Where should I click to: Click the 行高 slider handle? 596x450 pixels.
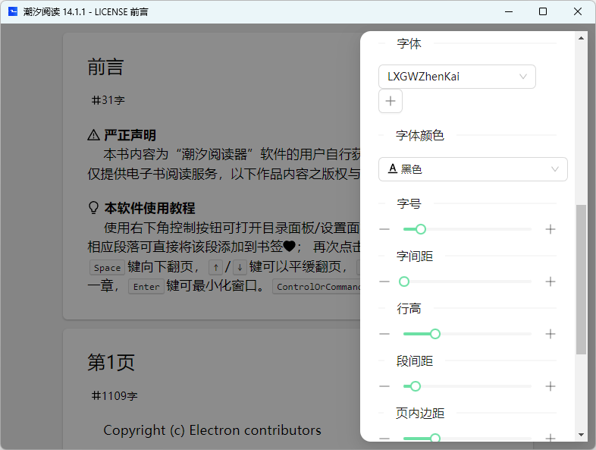tap(435, 334)
